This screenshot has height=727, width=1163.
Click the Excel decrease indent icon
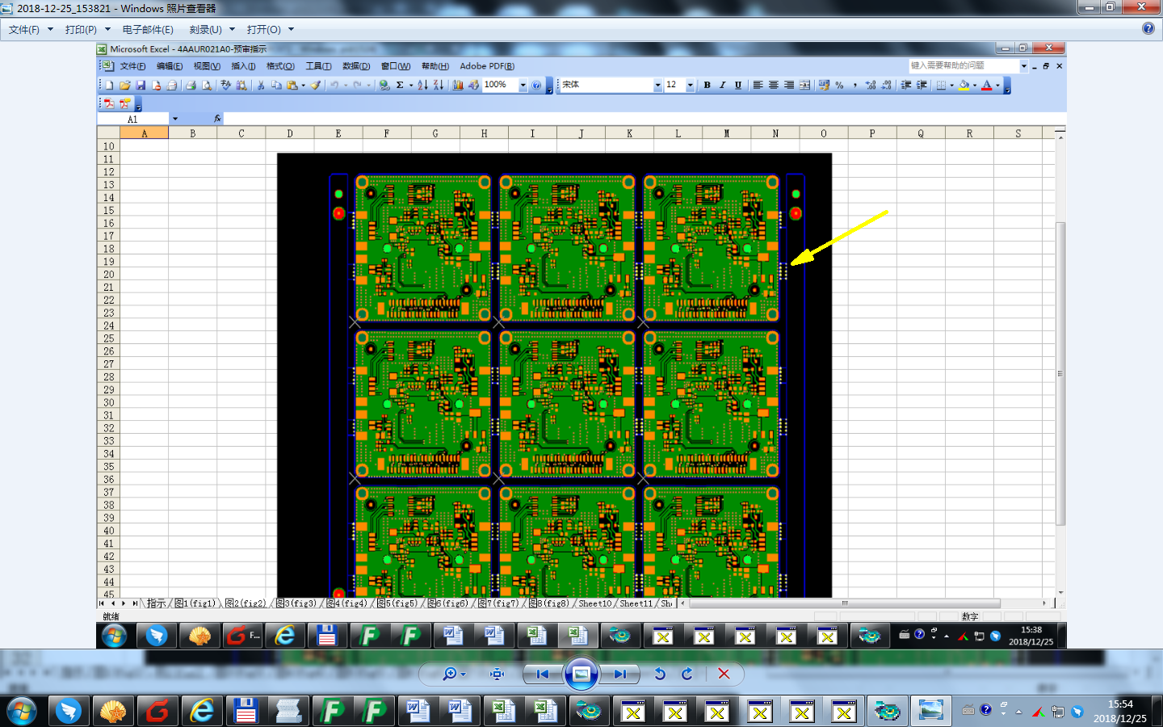906,85
